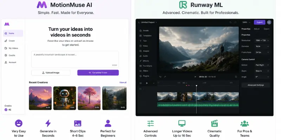The width and height of the screenshot is (281, 140).
Task: Open Effects panel in Runway sidebar
Action: click(x=144, y=61)
